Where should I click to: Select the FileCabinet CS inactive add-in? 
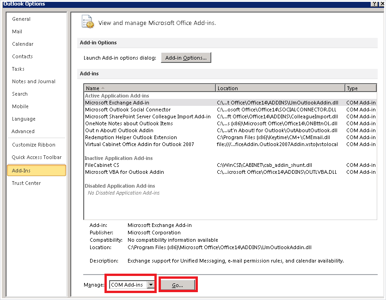(x=230, y=165)
